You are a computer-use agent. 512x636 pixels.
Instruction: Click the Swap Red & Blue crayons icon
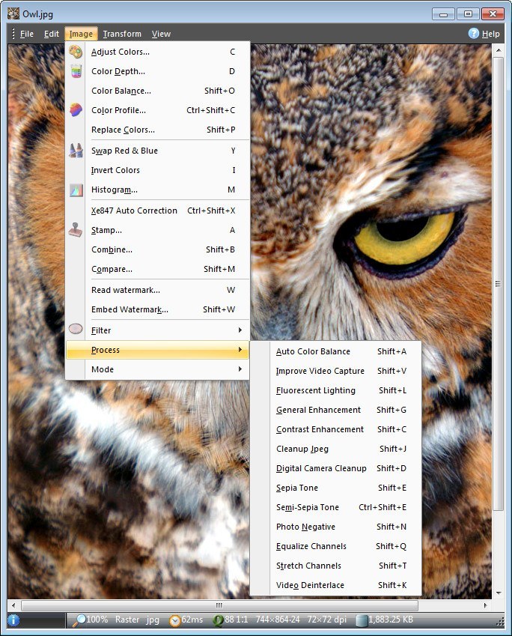point(76,150)
